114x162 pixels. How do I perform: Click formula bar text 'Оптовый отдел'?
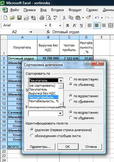click(66, 32)
